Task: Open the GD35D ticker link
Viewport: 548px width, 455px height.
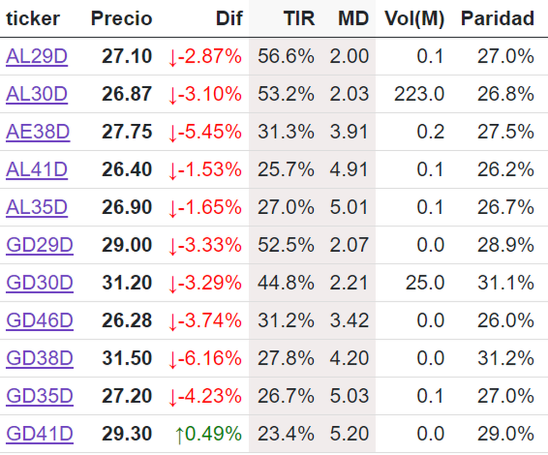Action: click(39, 396)
